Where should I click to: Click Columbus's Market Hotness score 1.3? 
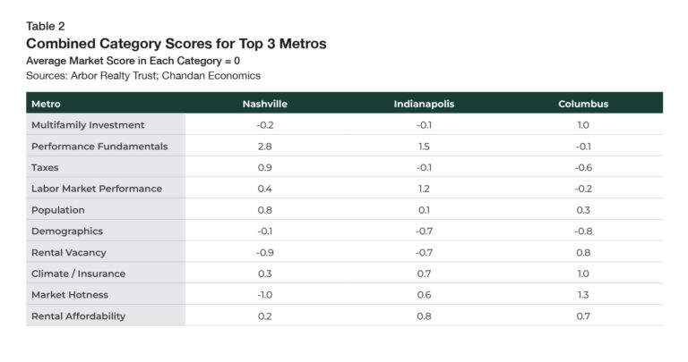(583, 295)
